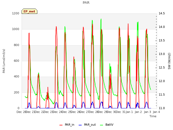Viewport: 173px width, 130px height.
Task: Click the 1000 left axis tick label
Action: point(16,29)
